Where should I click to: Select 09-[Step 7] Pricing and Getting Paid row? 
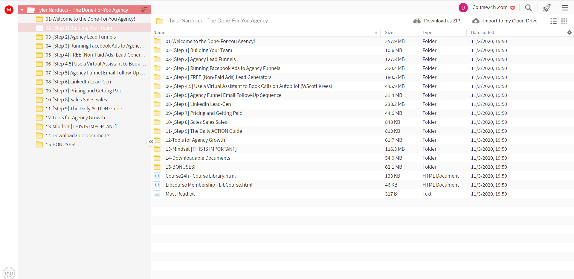[363, 113]
